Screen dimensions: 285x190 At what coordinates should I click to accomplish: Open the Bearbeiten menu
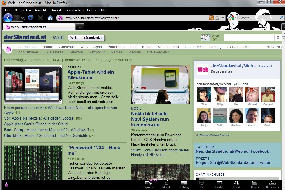[x=23, y=10]
